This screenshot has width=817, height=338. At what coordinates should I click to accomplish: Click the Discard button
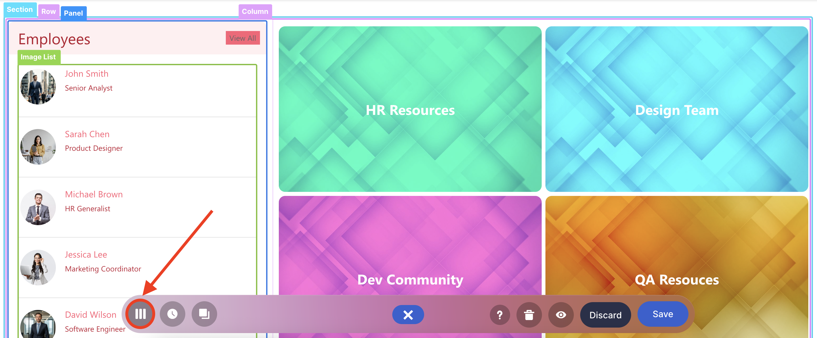605,315
